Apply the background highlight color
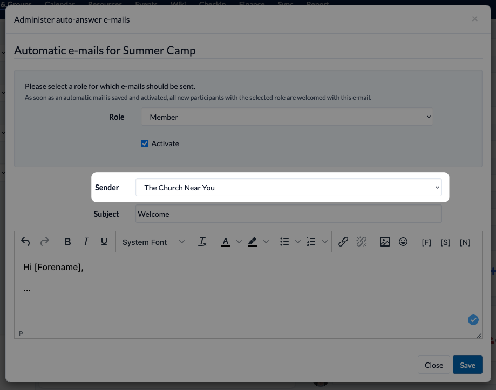Screen dimensions: 496x390 tap(252, 242)
